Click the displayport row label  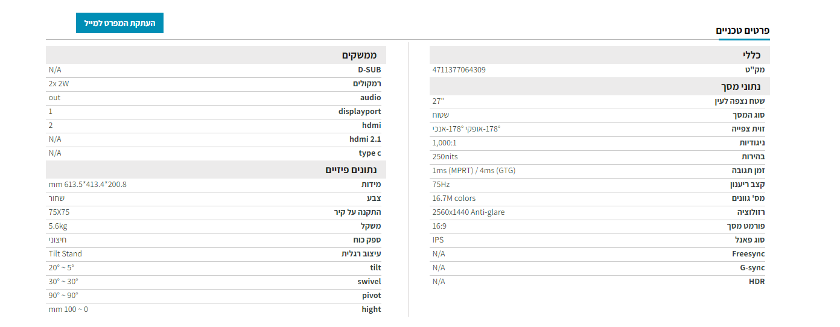coord(360,112)
